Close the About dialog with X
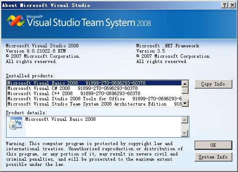The height and width of the screenshot is (172, 238). [232, 5]
